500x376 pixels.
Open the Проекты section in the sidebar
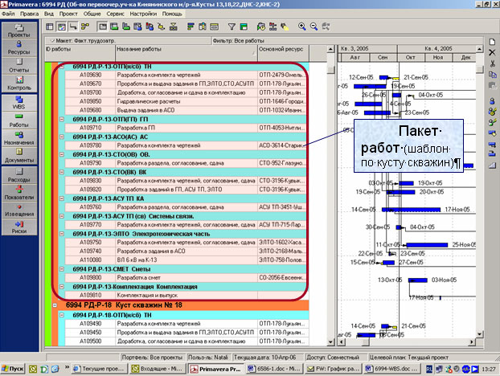(18, 33)
